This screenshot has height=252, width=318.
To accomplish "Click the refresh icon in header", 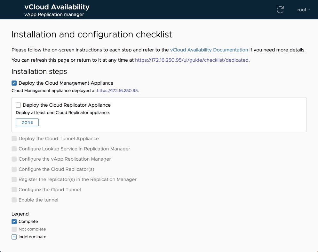I will point(280,10).
